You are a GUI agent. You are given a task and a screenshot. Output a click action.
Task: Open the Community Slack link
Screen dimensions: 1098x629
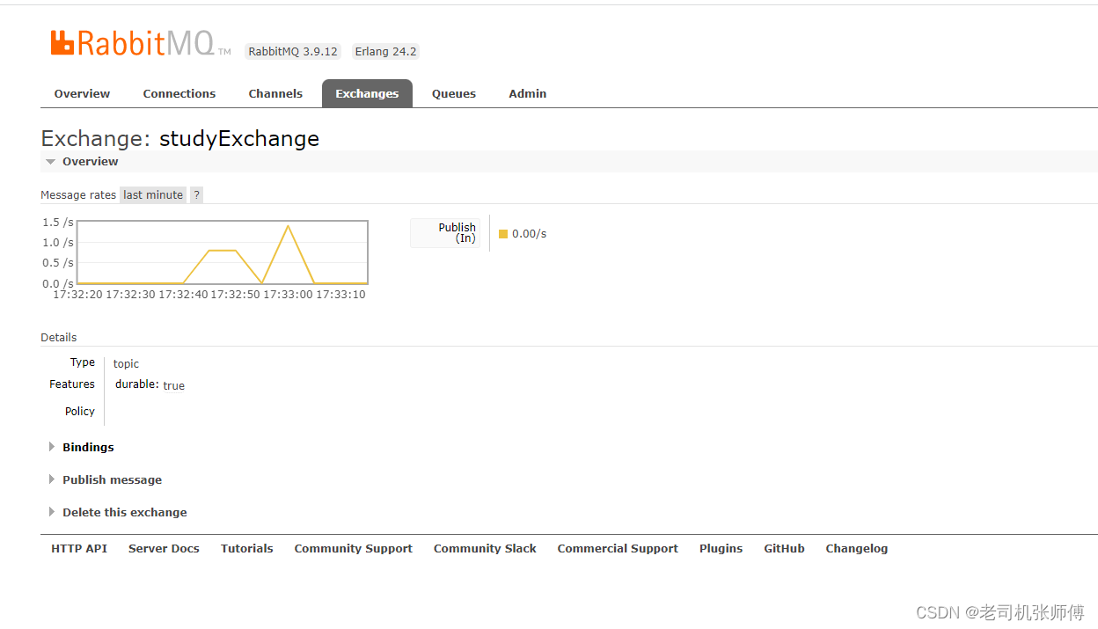[485, 548]
